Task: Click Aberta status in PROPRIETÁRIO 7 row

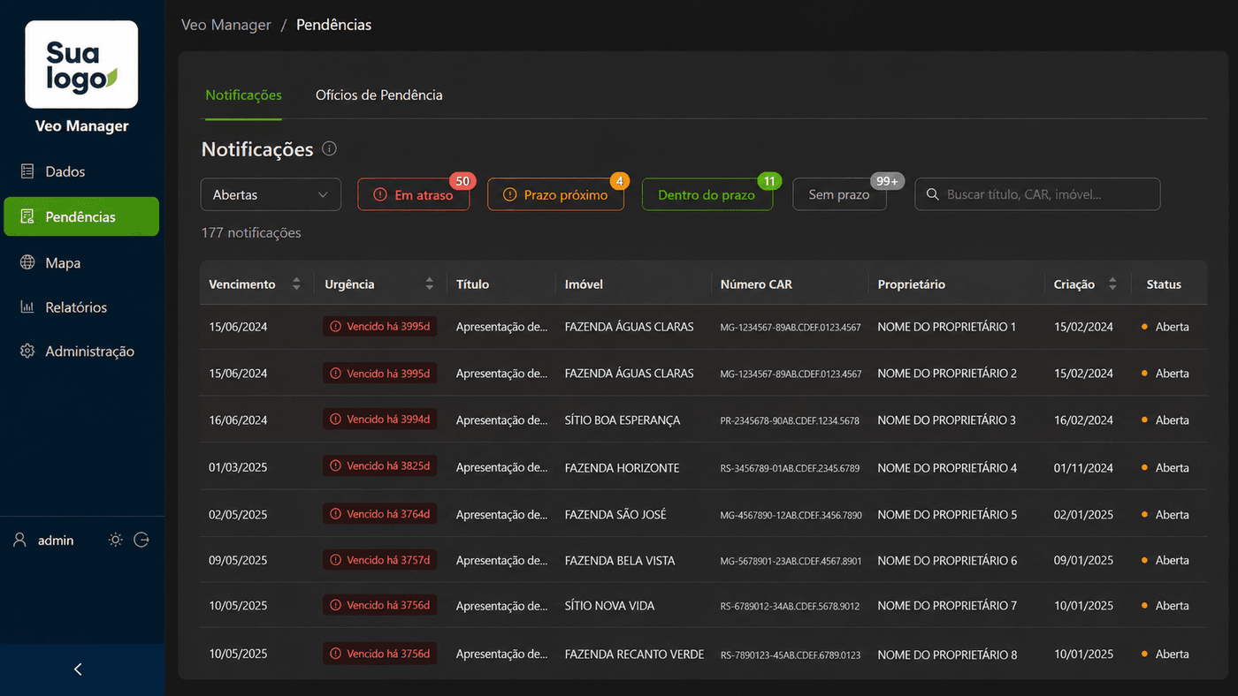Action: [x=1165, y=606]
